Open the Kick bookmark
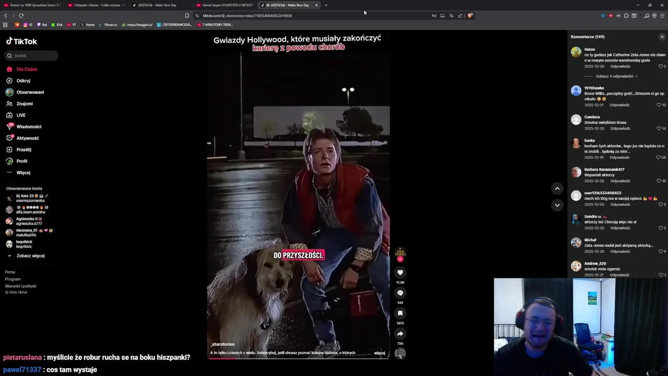The image size is (668, 376). tap(57, 25)
